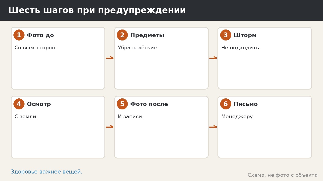This screenshot has width=323, height=181.
Task: Click the arrow between Фото до and Предметы
Action: click(x=110, y=58)
